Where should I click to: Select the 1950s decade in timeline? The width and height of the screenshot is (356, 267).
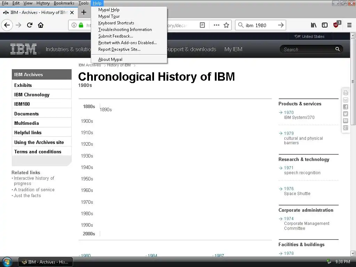click(87, 179)
